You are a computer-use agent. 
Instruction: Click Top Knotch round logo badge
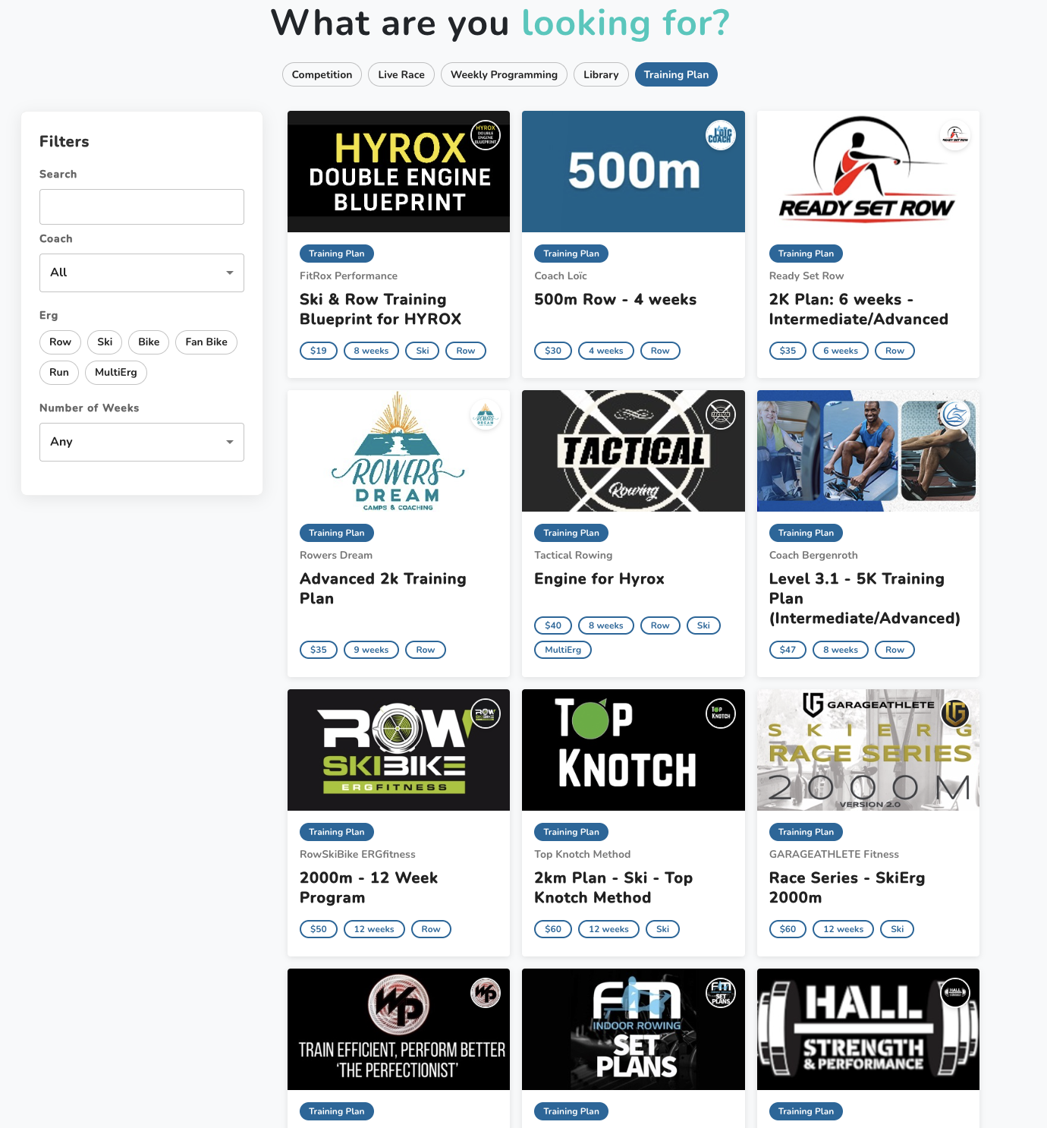click(x=720, y=714)
